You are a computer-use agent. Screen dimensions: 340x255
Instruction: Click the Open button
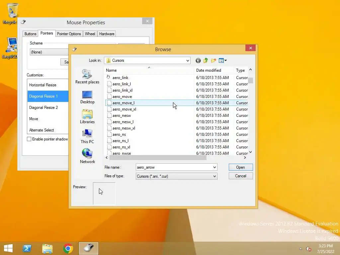pyautogui.click(x=240, y=167)
